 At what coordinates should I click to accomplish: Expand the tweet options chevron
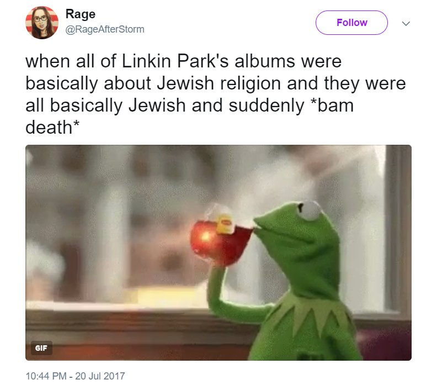tap(406, 23)
